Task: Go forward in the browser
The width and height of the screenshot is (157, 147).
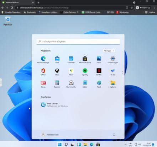Action: (7, 8)
